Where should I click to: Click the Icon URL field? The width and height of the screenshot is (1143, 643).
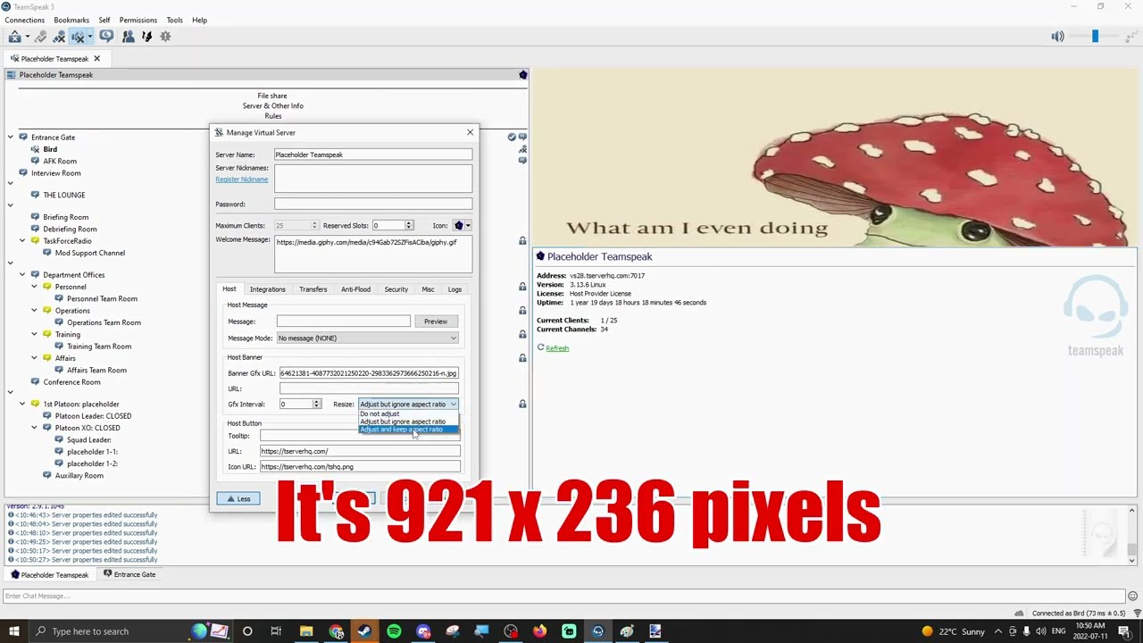(x=360, y=467)
